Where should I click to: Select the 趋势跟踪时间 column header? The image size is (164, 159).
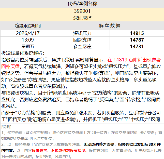coord(28,26)
